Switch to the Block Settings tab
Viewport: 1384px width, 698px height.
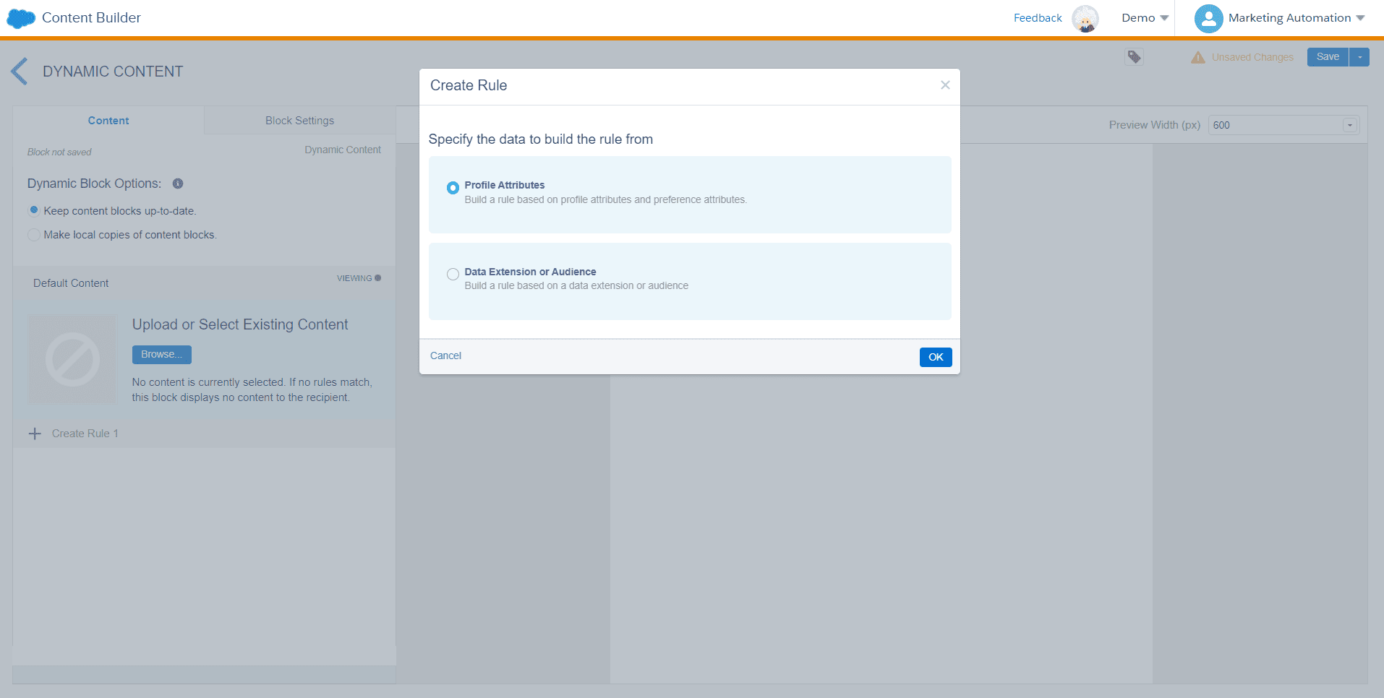coord(299,121)
